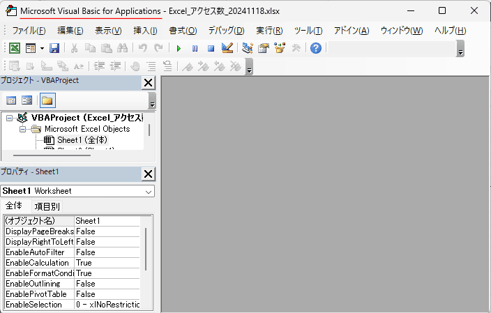Toggle Bookmark icon in edit toolbar
Screen dimensions: 491x313
[188, 66]
